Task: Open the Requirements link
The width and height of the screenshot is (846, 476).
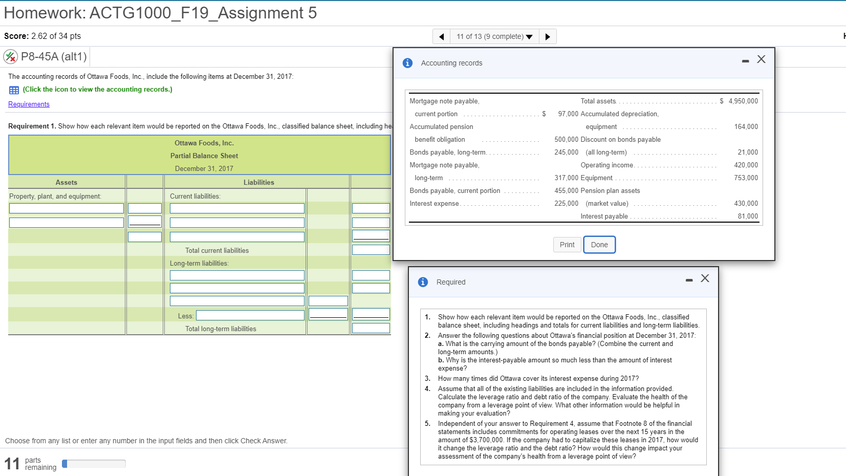Action: point(29,104)
